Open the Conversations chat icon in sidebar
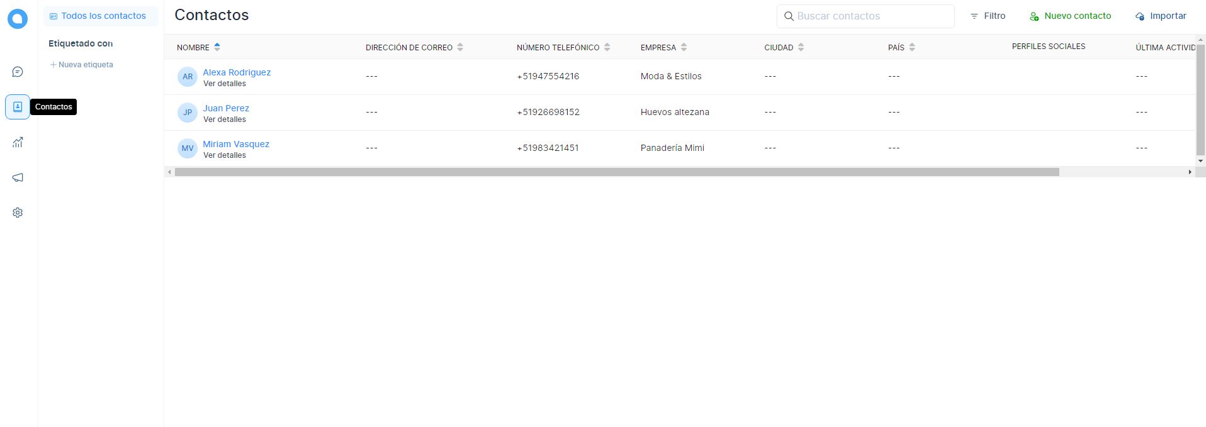 (x=18, y=72)
